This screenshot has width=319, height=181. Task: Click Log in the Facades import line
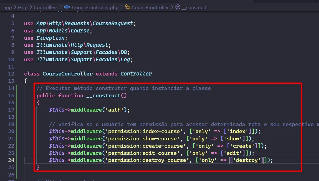click(125, 59)
